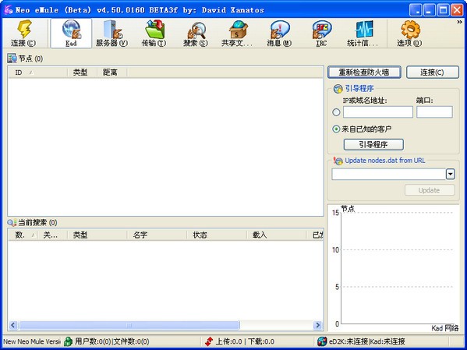Click the 连接(C) button in Kad panel
The width and height of the screenshot is (467, 350).
click(x=433, y=72)
